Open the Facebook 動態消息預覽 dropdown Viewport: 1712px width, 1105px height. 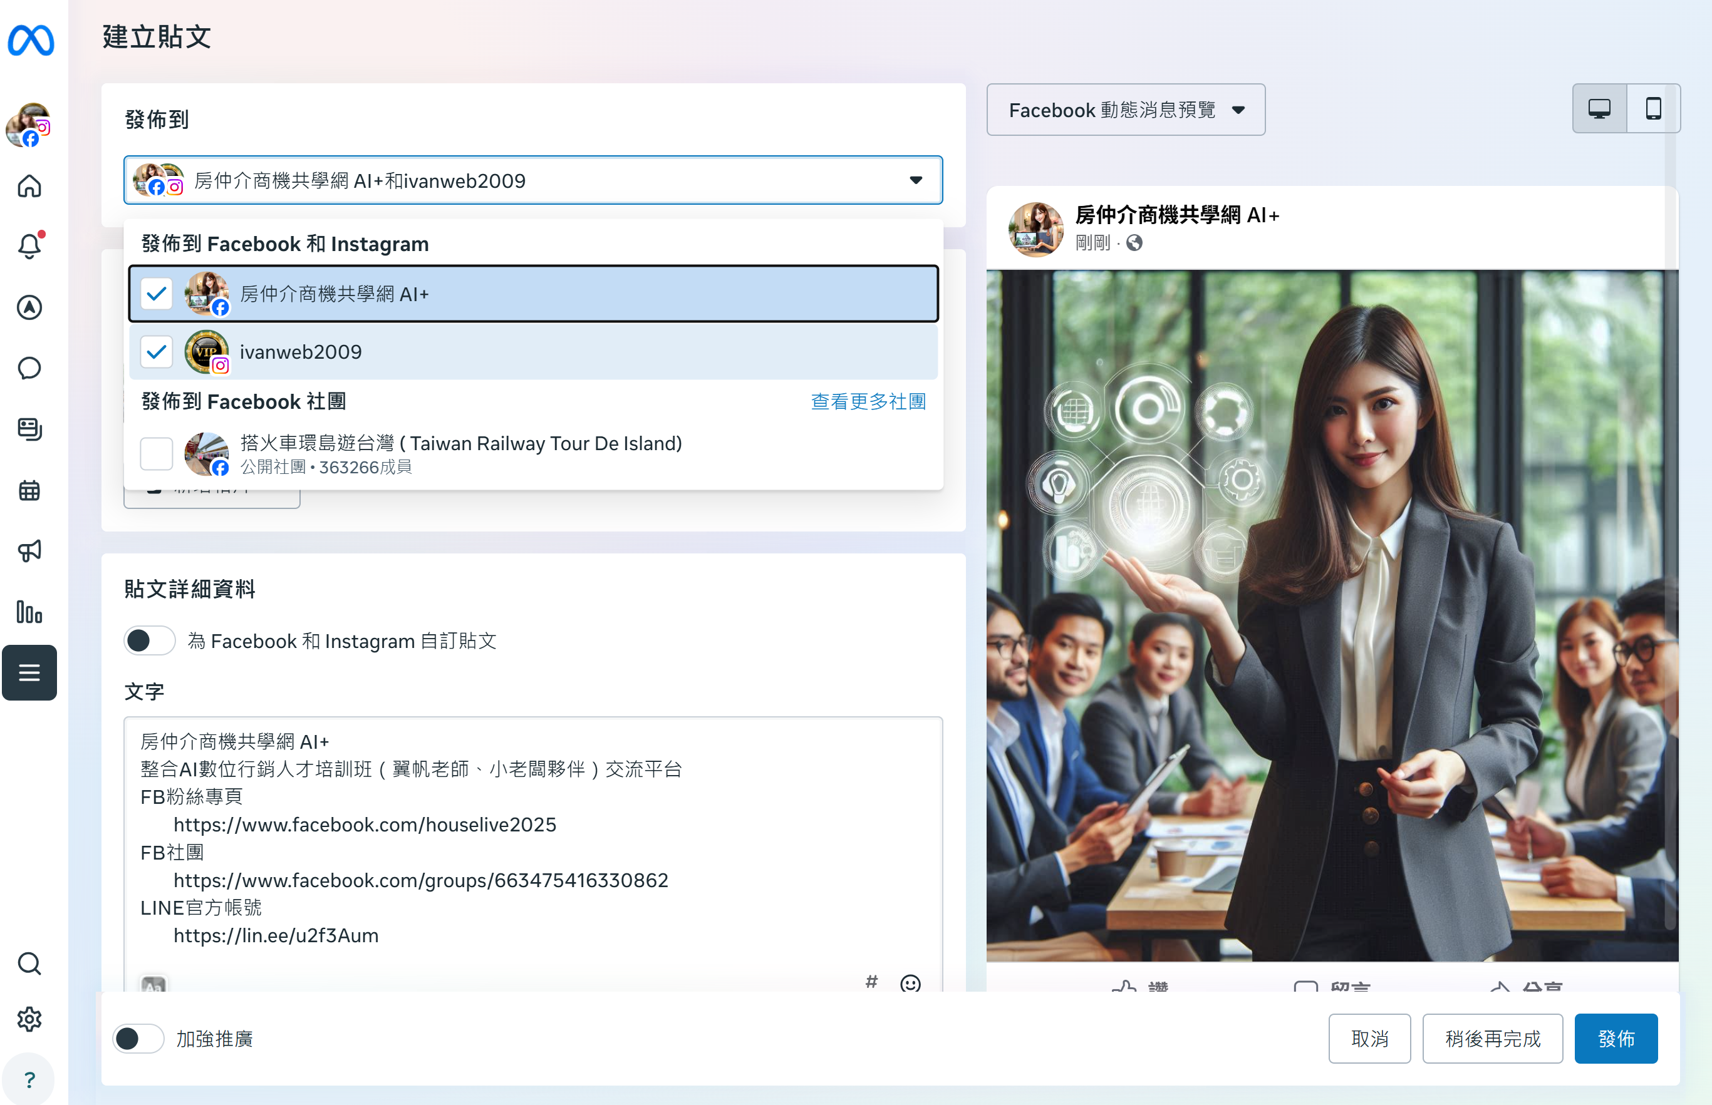(1126, 110)
